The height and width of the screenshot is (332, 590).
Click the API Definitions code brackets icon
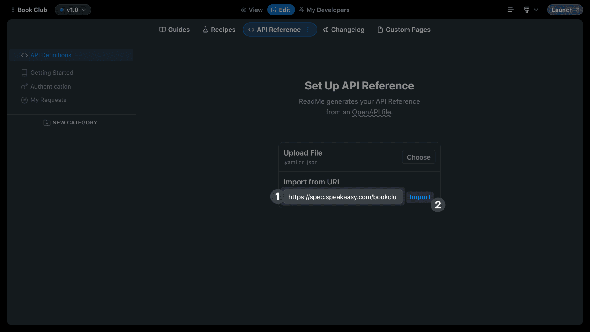24,55
